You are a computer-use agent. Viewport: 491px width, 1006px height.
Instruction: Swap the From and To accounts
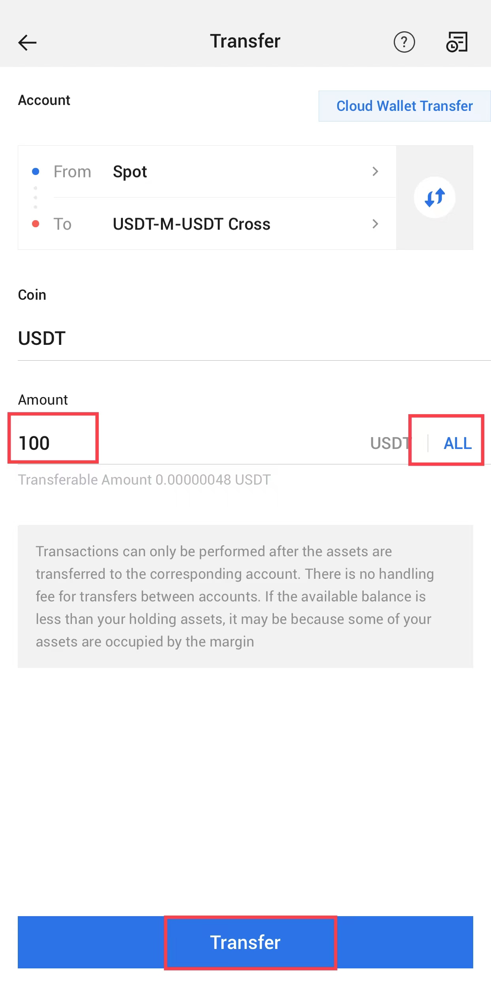coord(434,197)
